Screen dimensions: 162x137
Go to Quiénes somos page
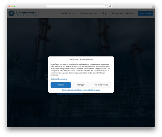tap(88, 13)
